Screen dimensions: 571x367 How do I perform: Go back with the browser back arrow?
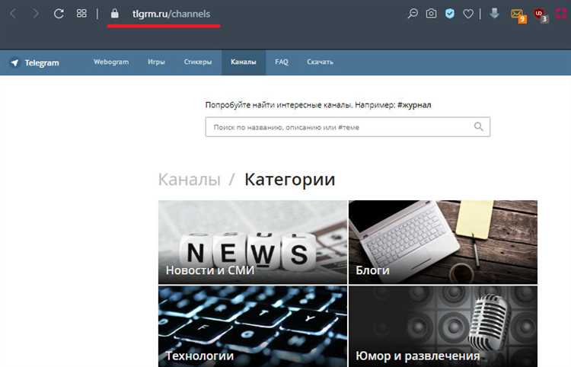[14, 14]
